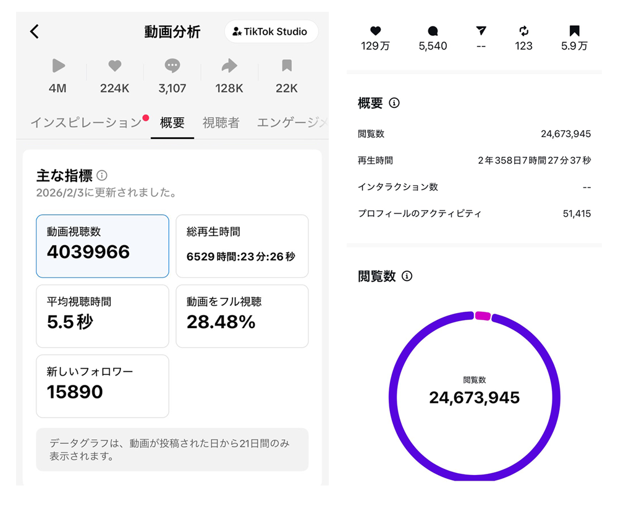Tap the comment bubble icon above 3,107
This screenshot has width=618, height=509.
click(172, 66)
